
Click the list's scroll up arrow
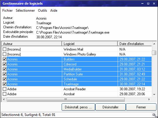(x=154, y=44)
